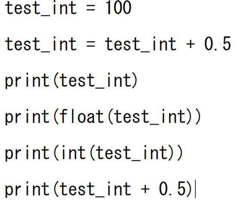Click int function in print(int(test_int)) line
The width and height of the screenshot is (252, 220).
74,153
